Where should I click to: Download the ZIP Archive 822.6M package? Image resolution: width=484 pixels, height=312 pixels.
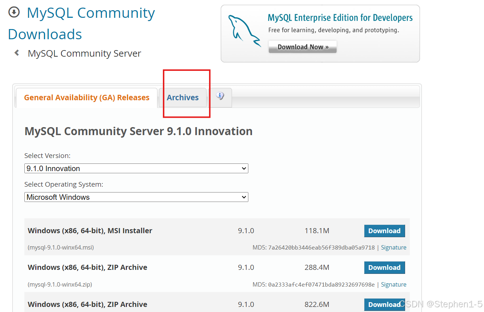click(x=384, y=305)
